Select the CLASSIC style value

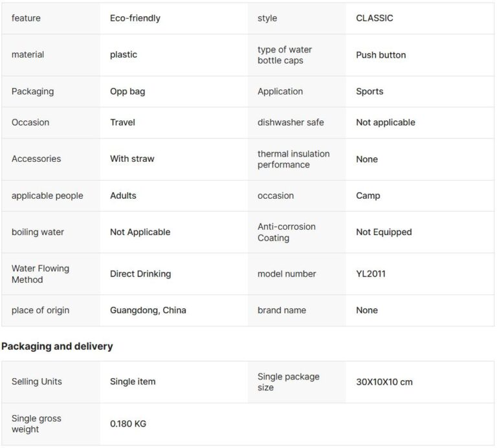tap(374, 18)
